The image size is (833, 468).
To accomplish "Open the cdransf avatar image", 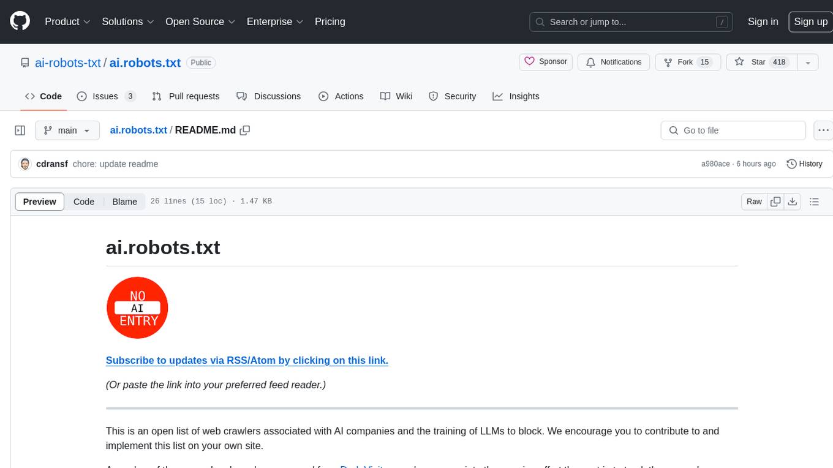I will (x=25, y=164).
